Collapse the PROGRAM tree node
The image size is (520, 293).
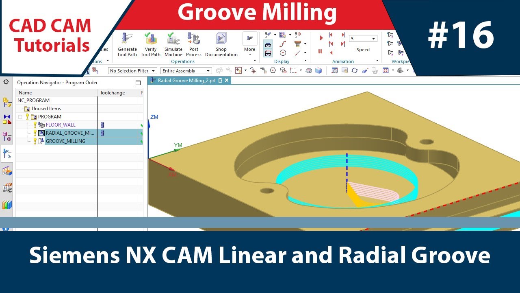pyautogui.click(x=20, y=117)
